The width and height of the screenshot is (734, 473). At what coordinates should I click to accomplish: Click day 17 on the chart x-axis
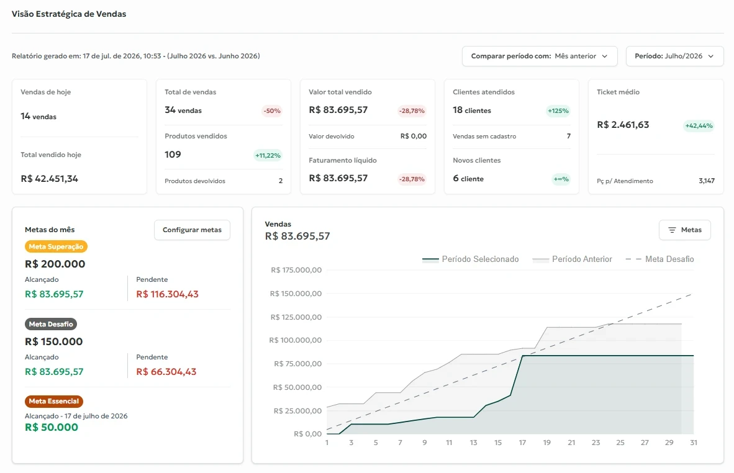click(x=522, y=443)
